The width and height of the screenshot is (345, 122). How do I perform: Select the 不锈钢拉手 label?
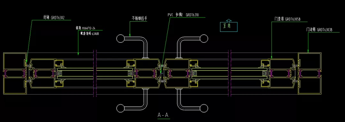pos(139,19)
